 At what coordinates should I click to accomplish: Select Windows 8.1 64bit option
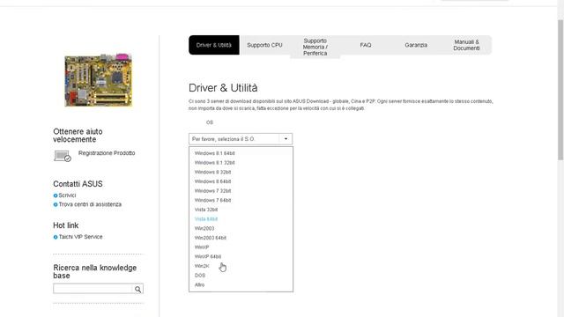pyautogui.click(x=214, y=153)
